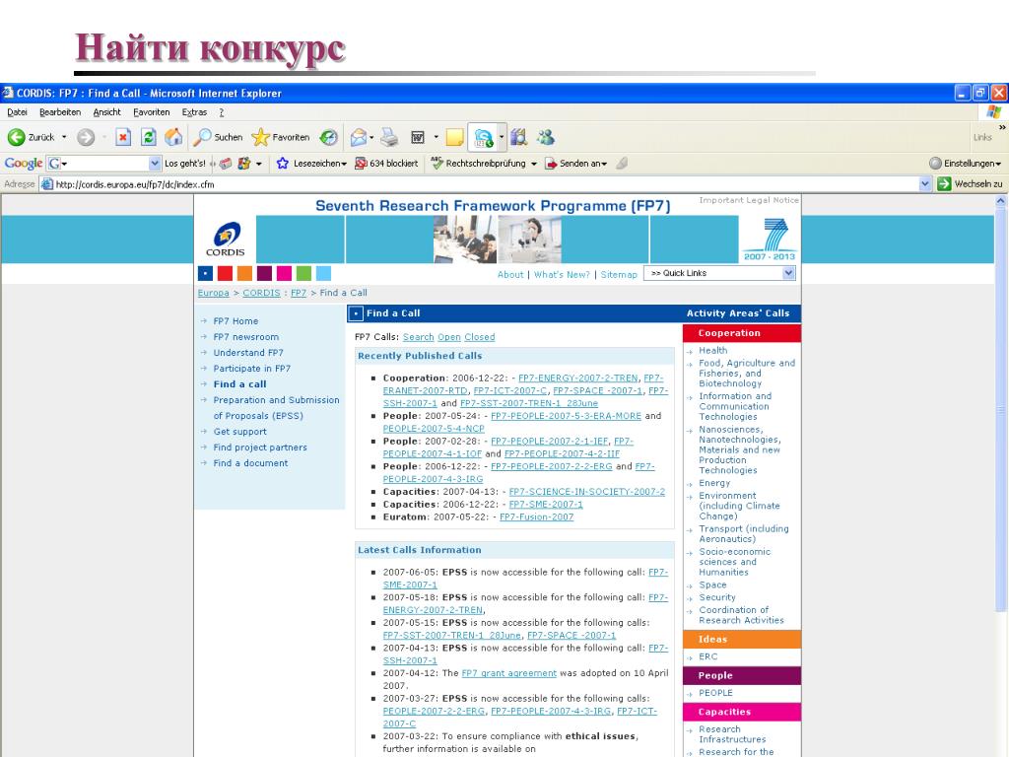Open the Extras menu
Viewport: 1009px width, 757px height.
pyautogui.click(x=194, y=112)
